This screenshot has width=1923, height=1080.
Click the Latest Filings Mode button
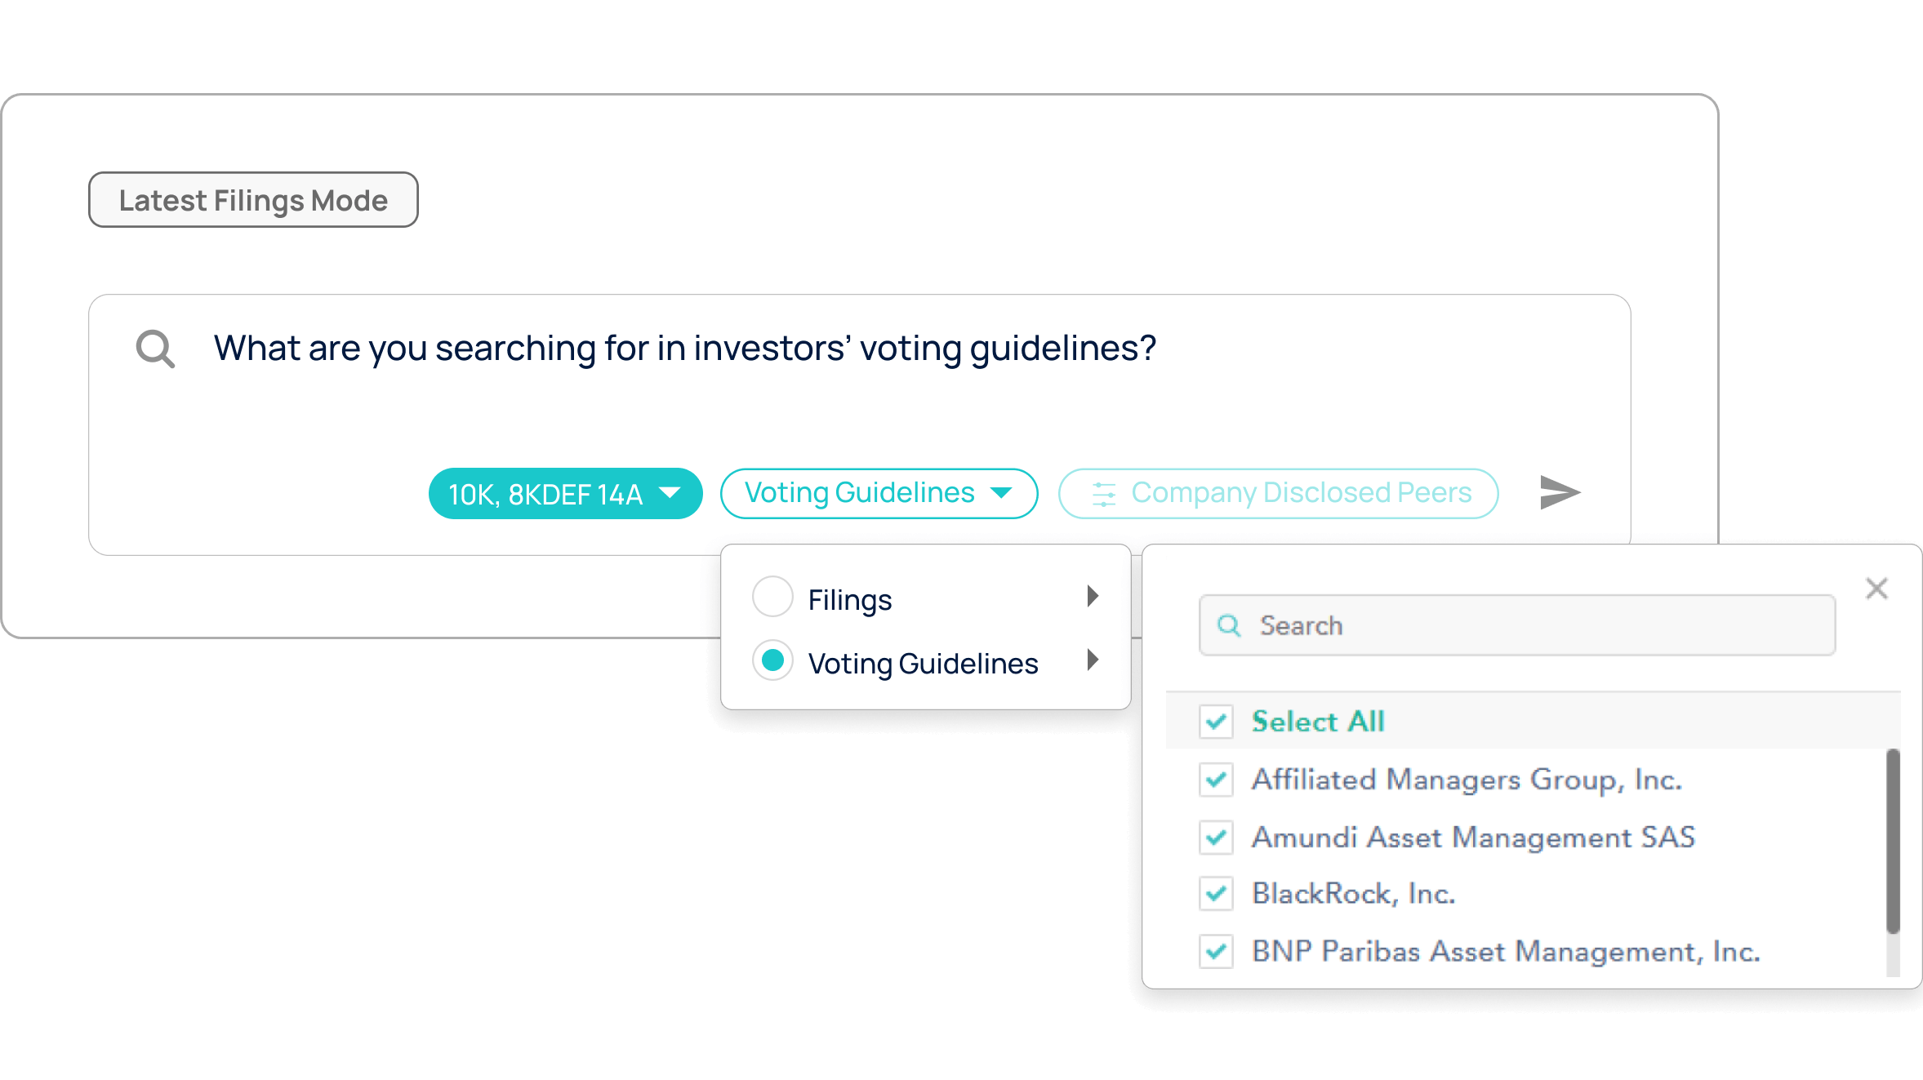coord(253,199)
